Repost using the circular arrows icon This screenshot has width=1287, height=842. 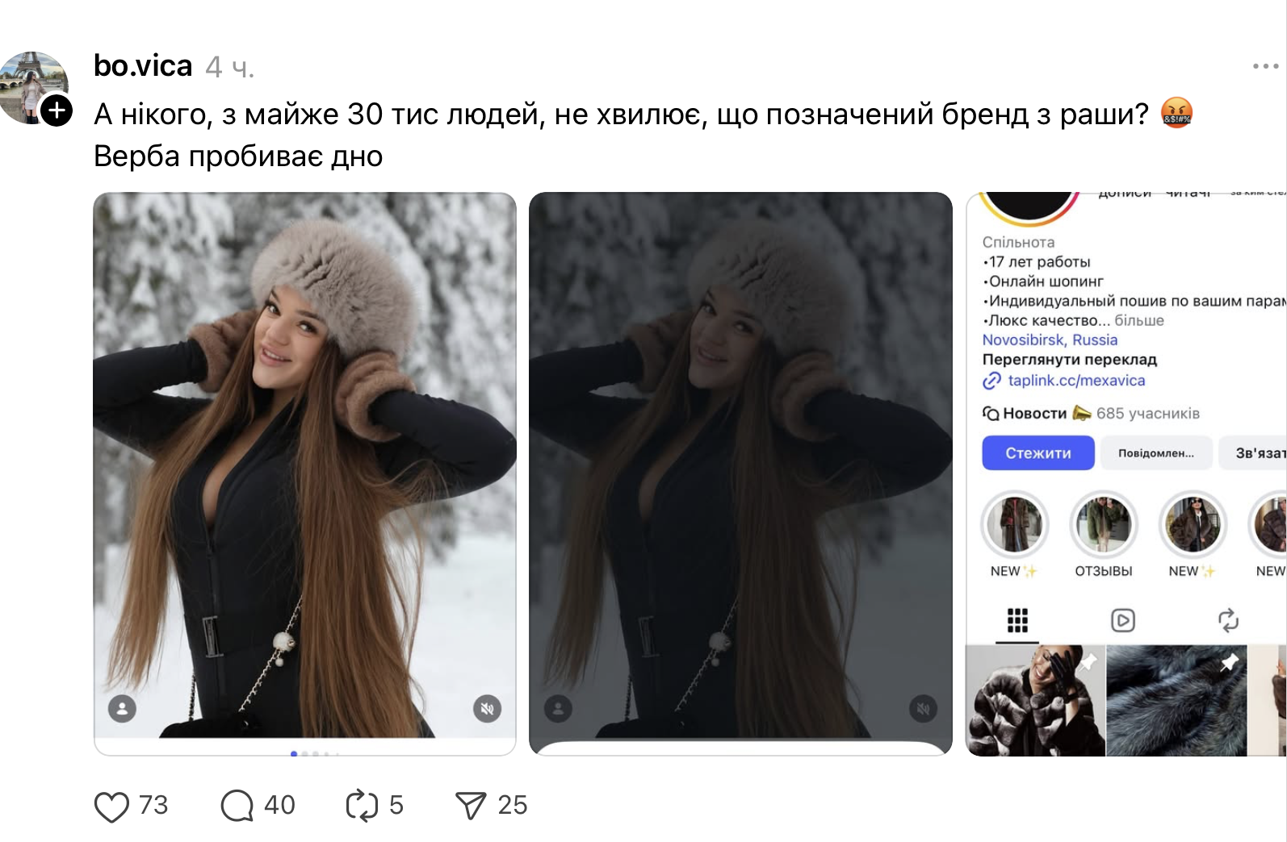[x=362, y=806]
